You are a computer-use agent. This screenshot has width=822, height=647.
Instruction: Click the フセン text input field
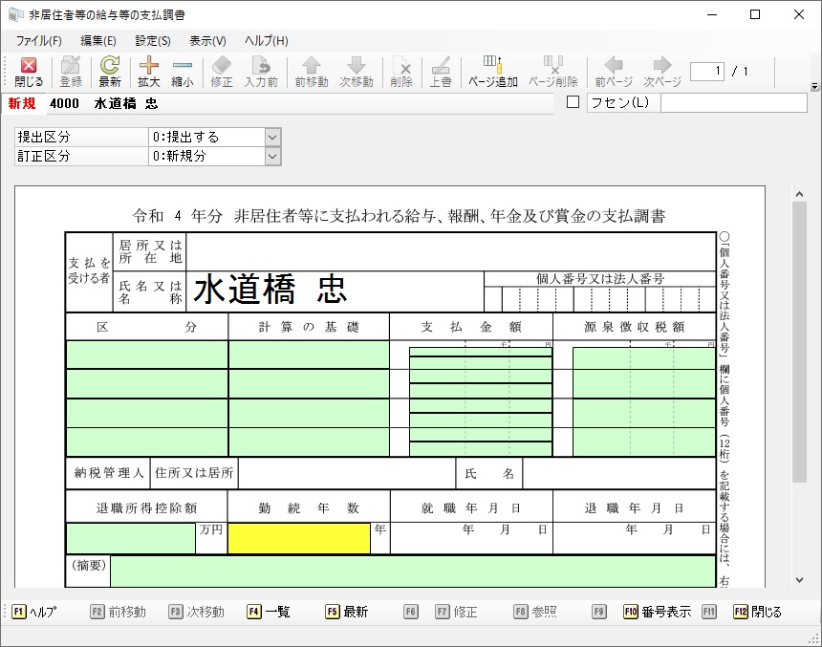point(733,102)
